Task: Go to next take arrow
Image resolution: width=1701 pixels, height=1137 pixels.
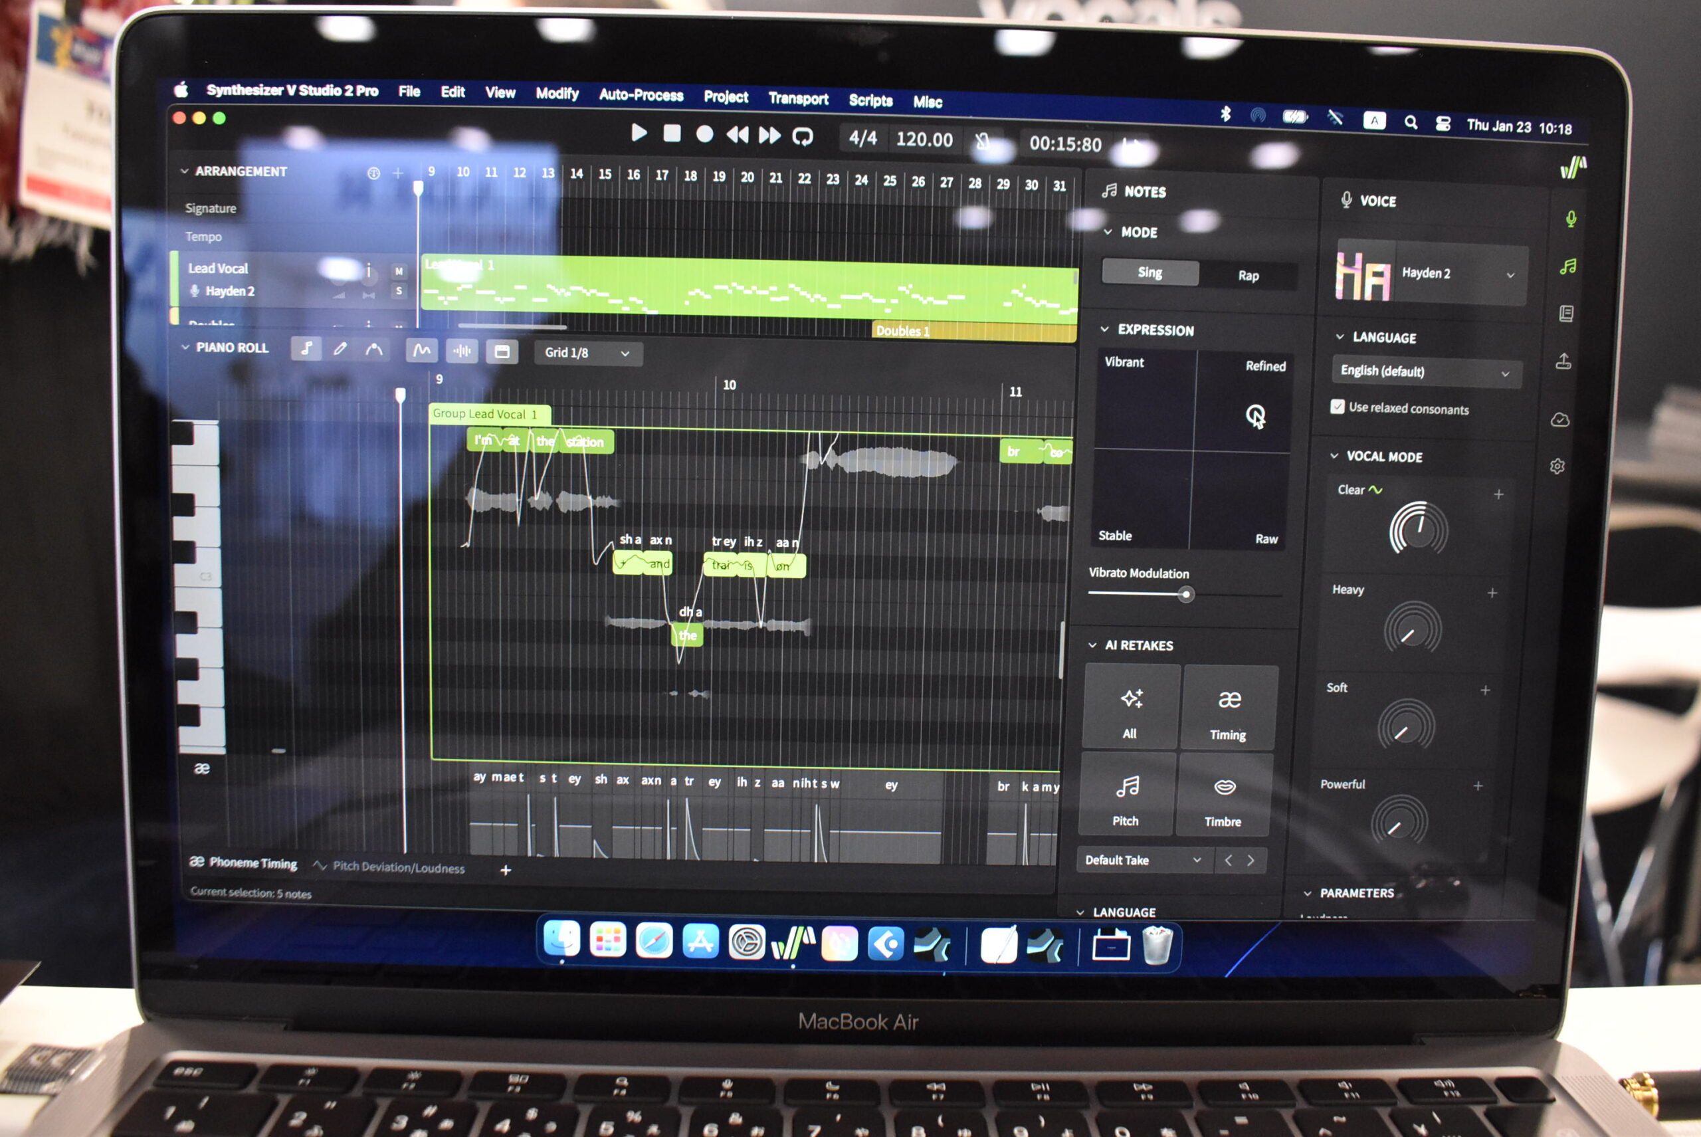Action: [1251, 861]
